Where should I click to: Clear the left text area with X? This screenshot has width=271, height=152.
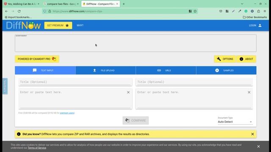point(128,92)
